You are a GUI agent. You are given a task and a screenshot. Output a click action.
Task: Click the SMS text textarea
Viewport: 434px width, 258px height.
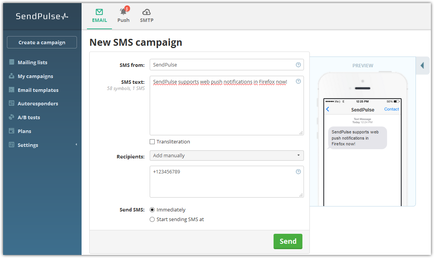click(227, 106)
